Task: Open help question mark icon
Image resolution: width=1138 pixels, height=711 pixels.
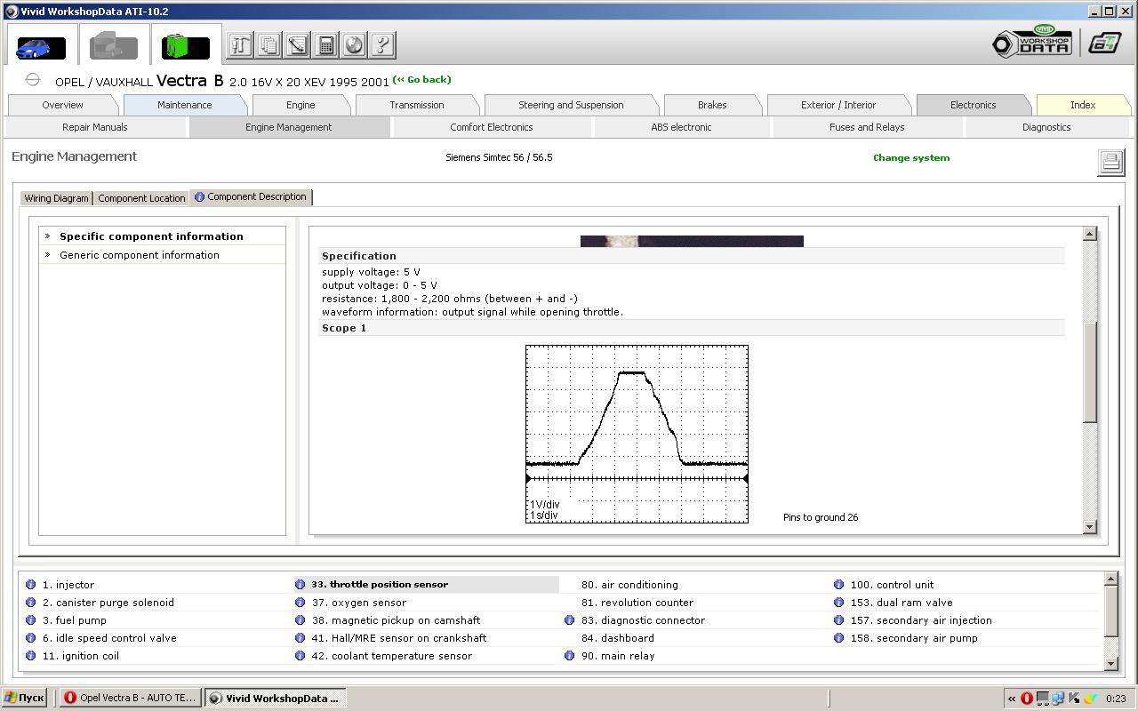Action: coord(382,45)
